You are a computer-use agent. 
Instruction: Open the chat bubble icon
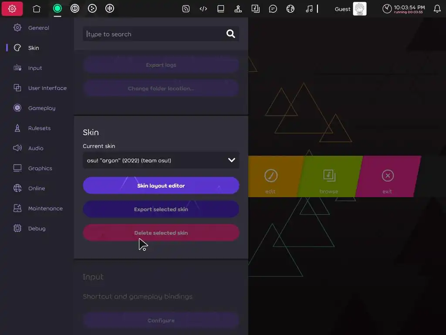(273, 9)
